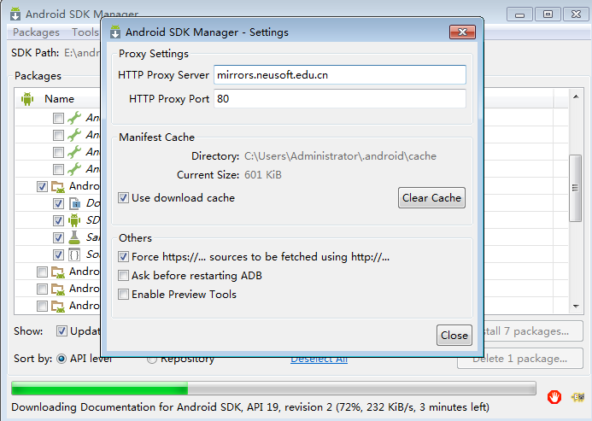Click the Settings dialog title bar icon
592x421 pixels.
[x=115, y=32]
